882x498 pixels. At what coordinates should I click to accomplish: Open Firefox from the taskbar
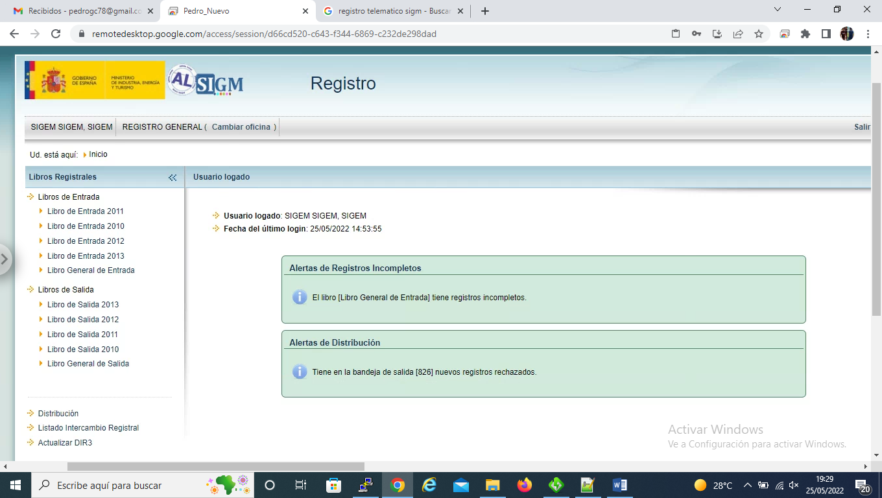pyautogui.click(x=524, y=485)
